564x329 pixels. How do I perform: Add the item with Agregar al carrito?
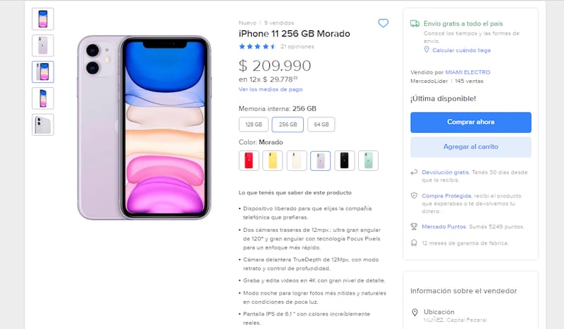(x=470, y=147)
